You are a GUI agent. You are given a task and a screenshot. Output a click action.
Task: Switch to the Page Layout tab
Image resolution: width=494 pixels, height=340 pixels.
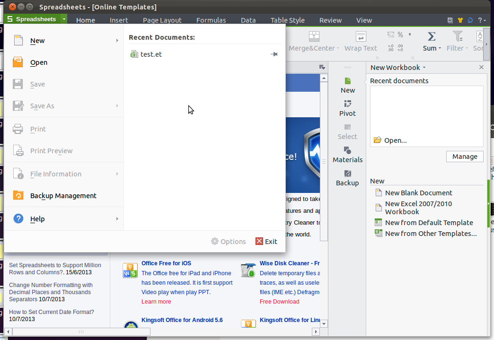click(x=162, y=20)
